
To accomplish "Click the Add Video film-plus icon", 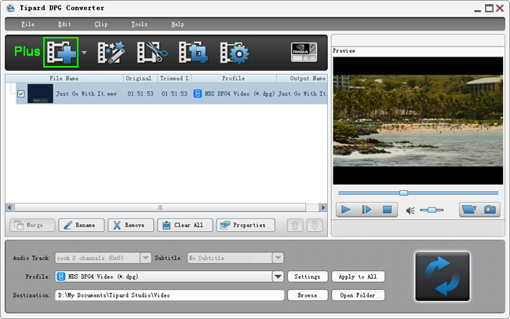I will [x=61, y=53].
